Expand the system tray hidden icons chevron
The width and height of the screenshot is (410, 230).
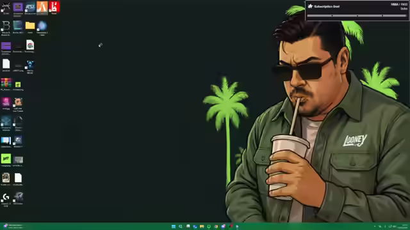[375, 226]
